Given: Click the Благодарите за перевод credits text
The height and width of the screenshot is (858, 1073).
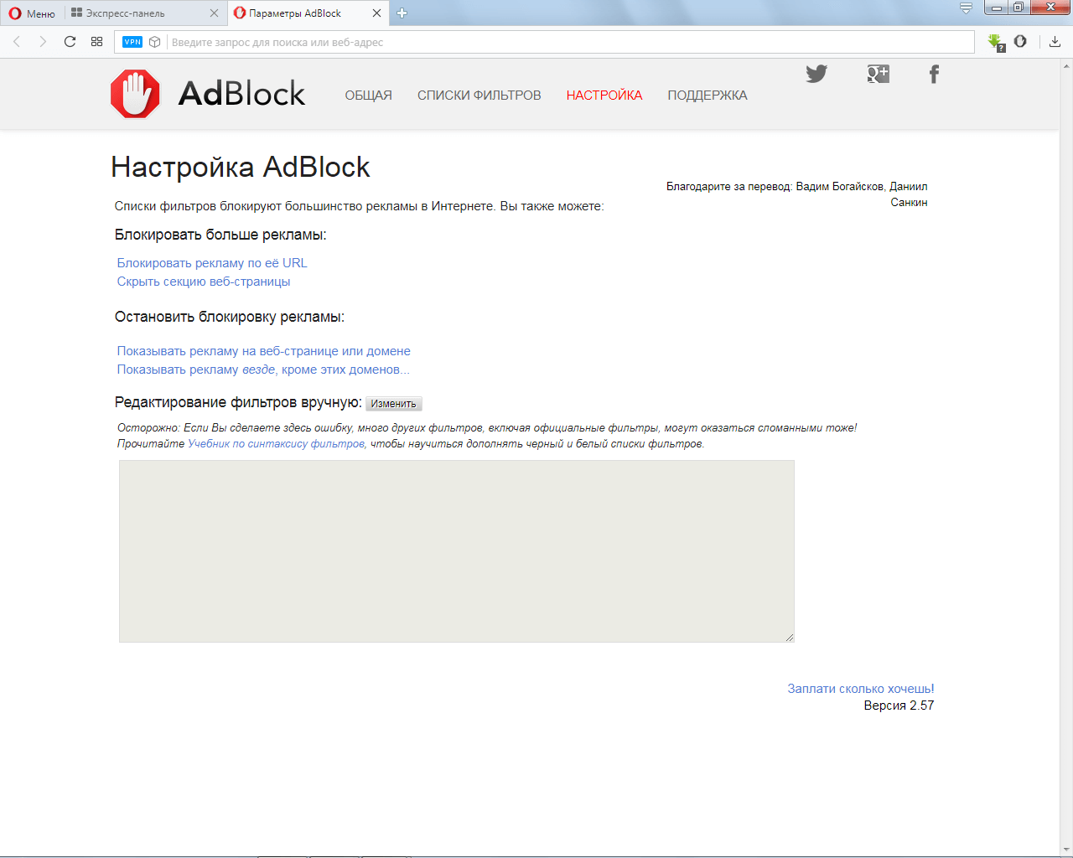Looking at the screenshot, I should pyautogui.click(x=797, y=194).
